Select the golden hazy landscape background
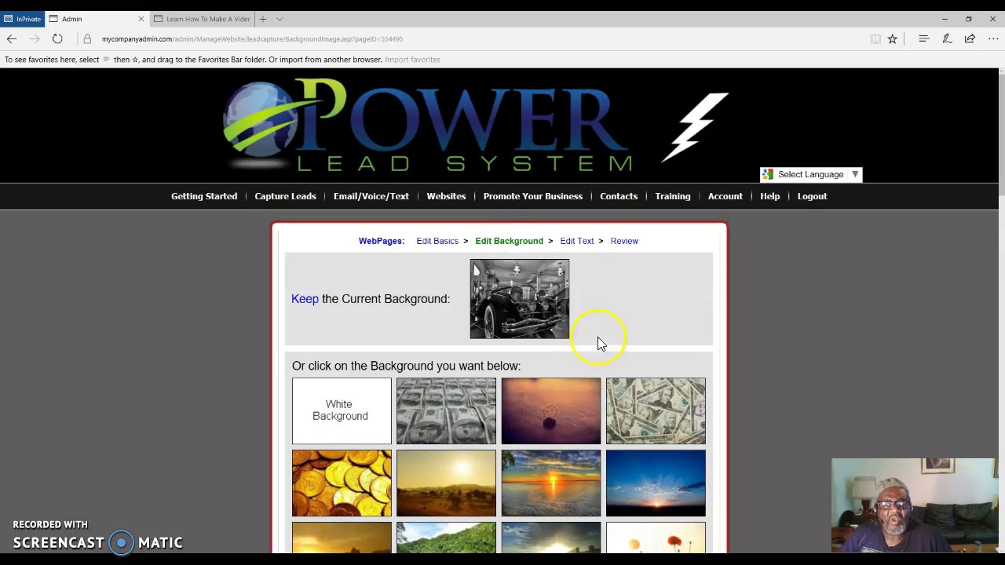 (x=446, y=483)
